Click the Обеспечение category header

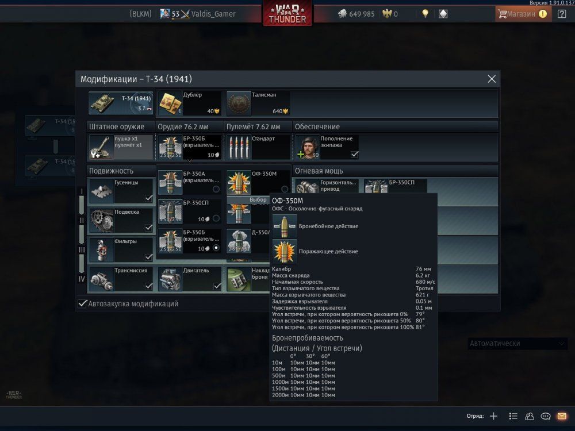(317, 127)
